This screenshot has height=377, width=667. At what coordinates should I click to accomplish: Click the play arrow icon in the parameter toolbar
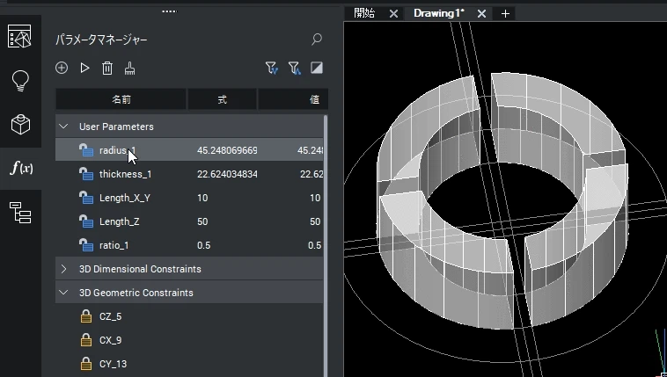coord(84,68)
